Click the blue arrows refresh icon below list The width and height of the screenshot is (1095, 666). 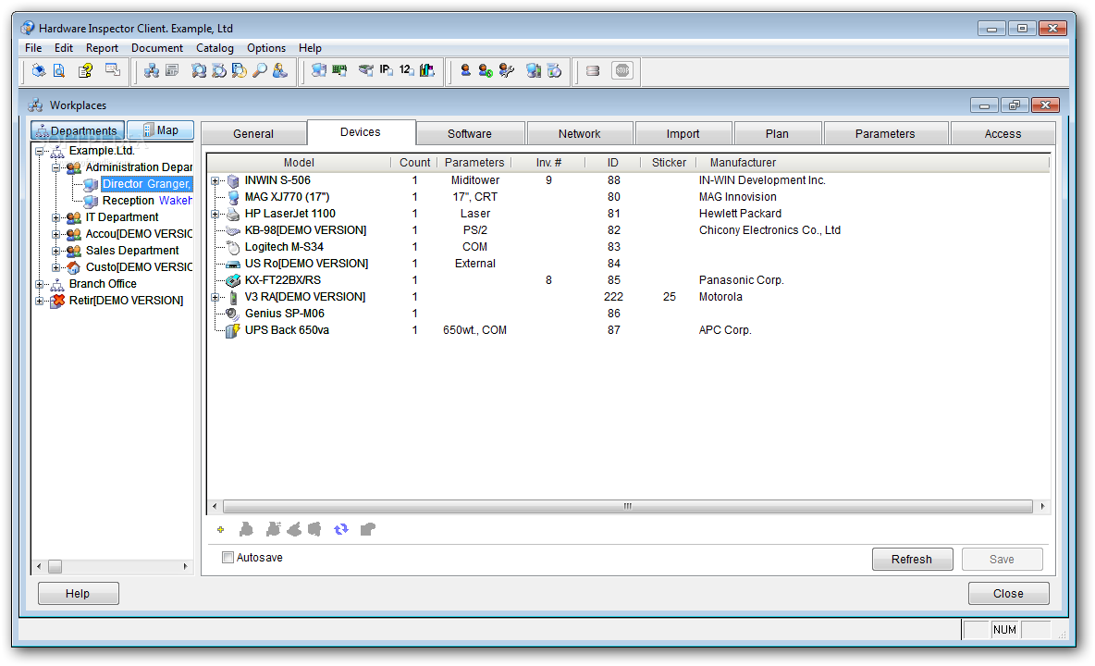point(340,529)
